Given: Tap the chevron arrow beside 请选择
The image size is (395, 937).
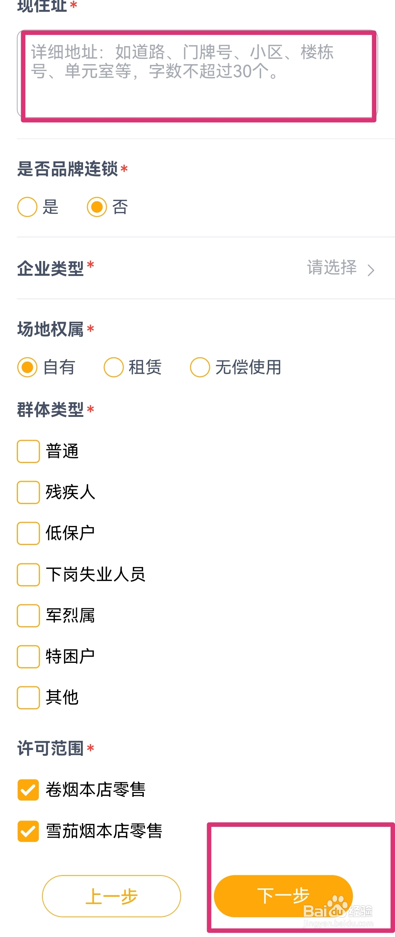Looking at the screenshot, I should [371, 270].
